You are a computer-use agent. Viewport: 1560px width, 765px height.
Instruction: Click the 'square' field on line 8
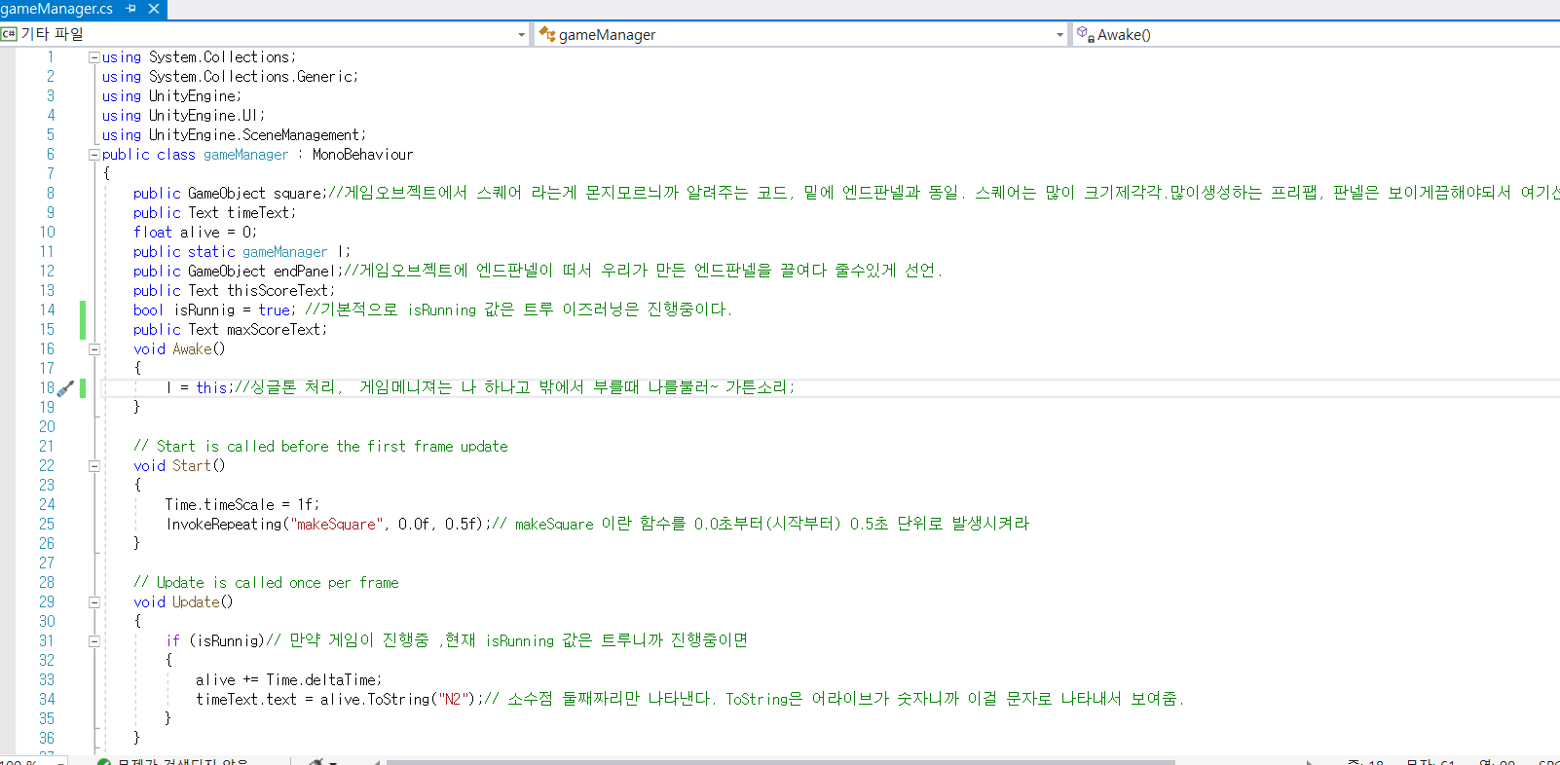(x=297, y=194)
